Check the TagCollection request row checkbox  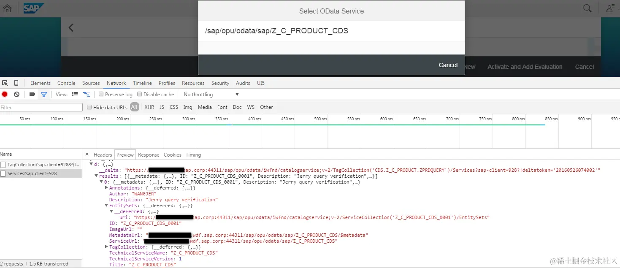pyautogui.click(x=3, y=165)
